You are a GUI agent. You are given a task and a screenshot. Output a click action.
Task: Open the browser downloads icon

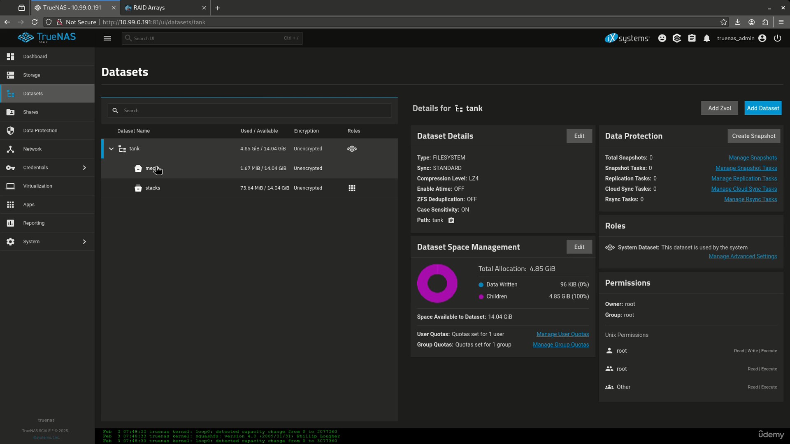(x=738, y=22)
